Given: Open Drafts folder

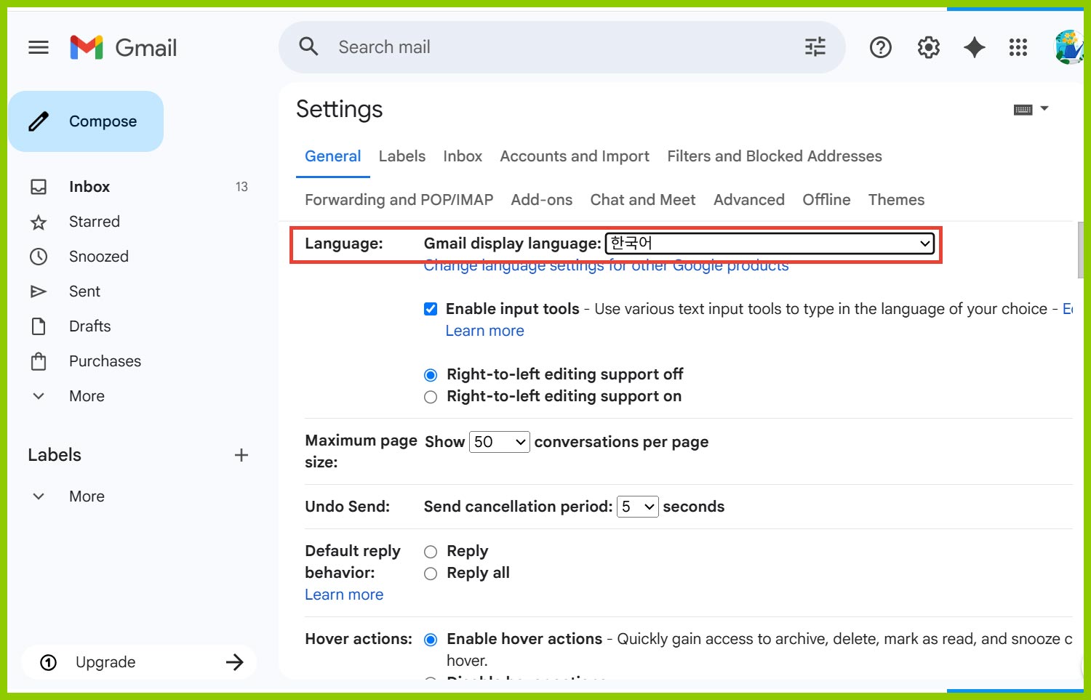Looking at the screenshot, I should click(90, 326).
